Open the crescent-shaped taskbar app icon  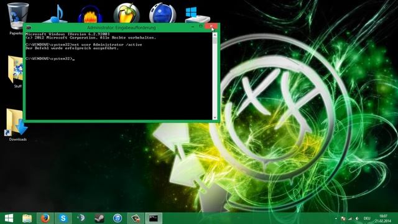point(81,218)
